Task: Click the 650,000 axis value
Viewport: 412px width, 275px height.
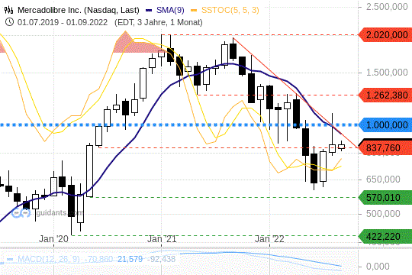Action: [383, 180]
